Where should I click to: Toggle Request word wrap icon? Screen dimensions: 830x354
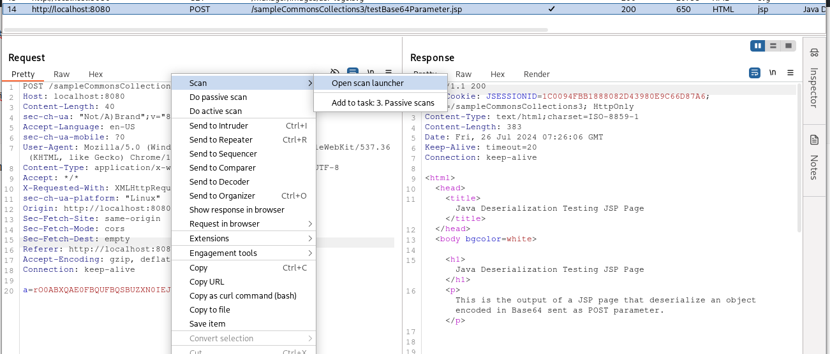(352, 73)
